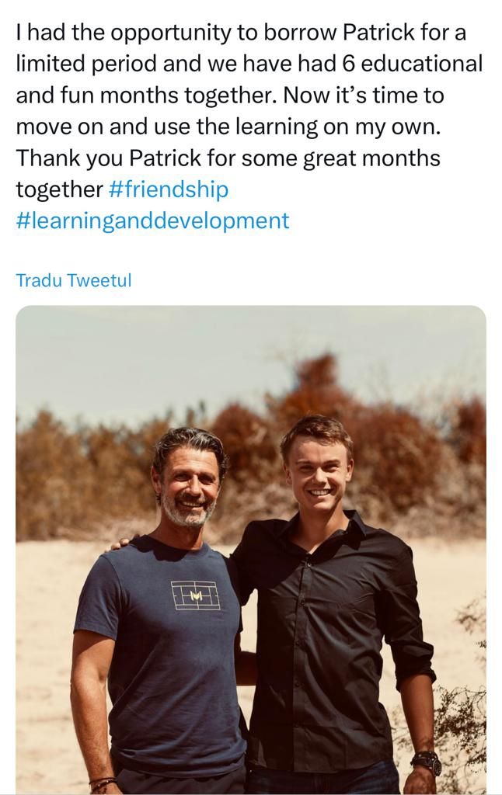This screenshot has width=502, height=795.
Task: Click the hand resting on the left man's shoulder
Action: [118, 543]
